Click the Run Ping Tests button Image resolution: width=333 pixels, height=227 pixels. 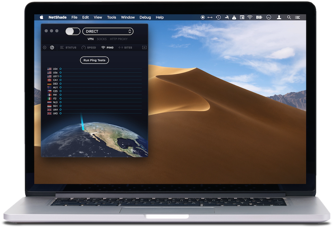pyautogui.click(x=94, y=60)
